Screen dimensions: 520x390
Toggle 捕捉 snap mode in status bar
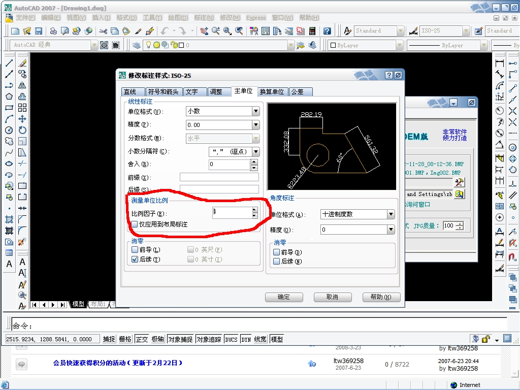[109, 339]
